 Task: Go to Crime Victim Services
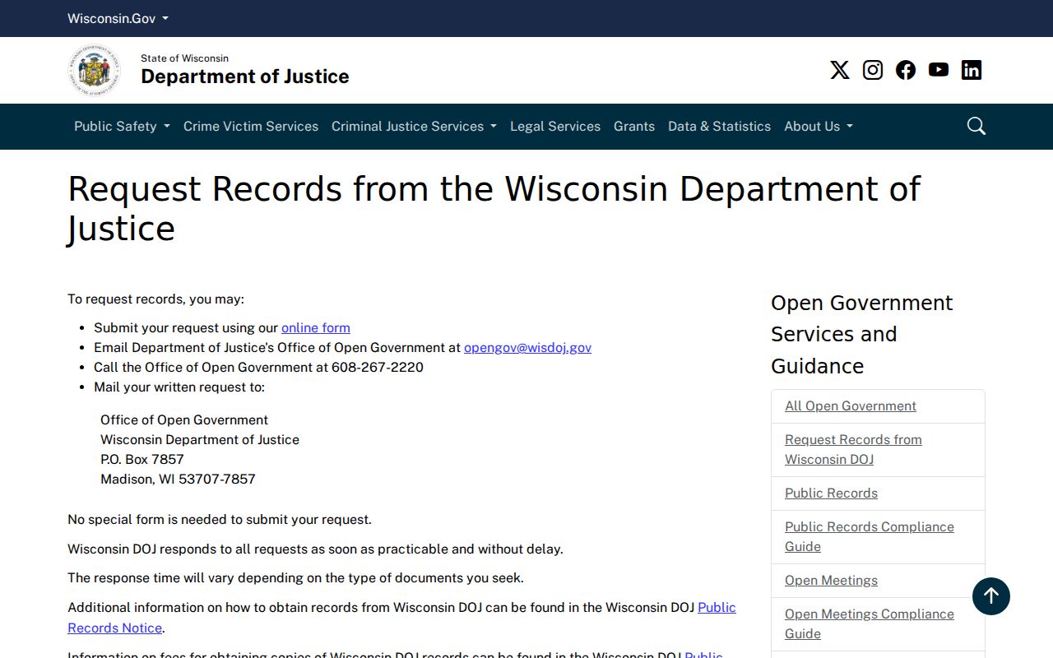pos(251,126)
